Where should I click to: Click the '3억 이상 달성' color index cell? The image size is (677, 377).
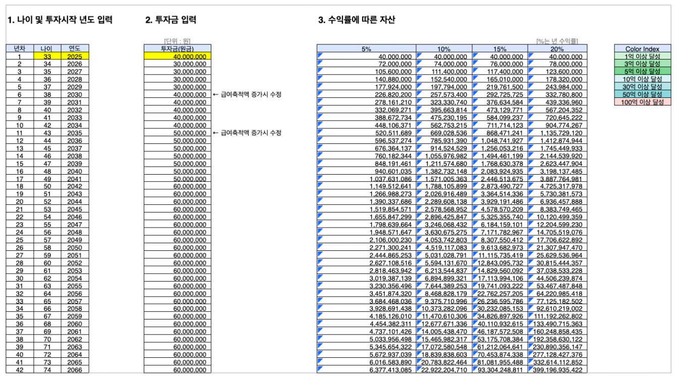(642, 64)
